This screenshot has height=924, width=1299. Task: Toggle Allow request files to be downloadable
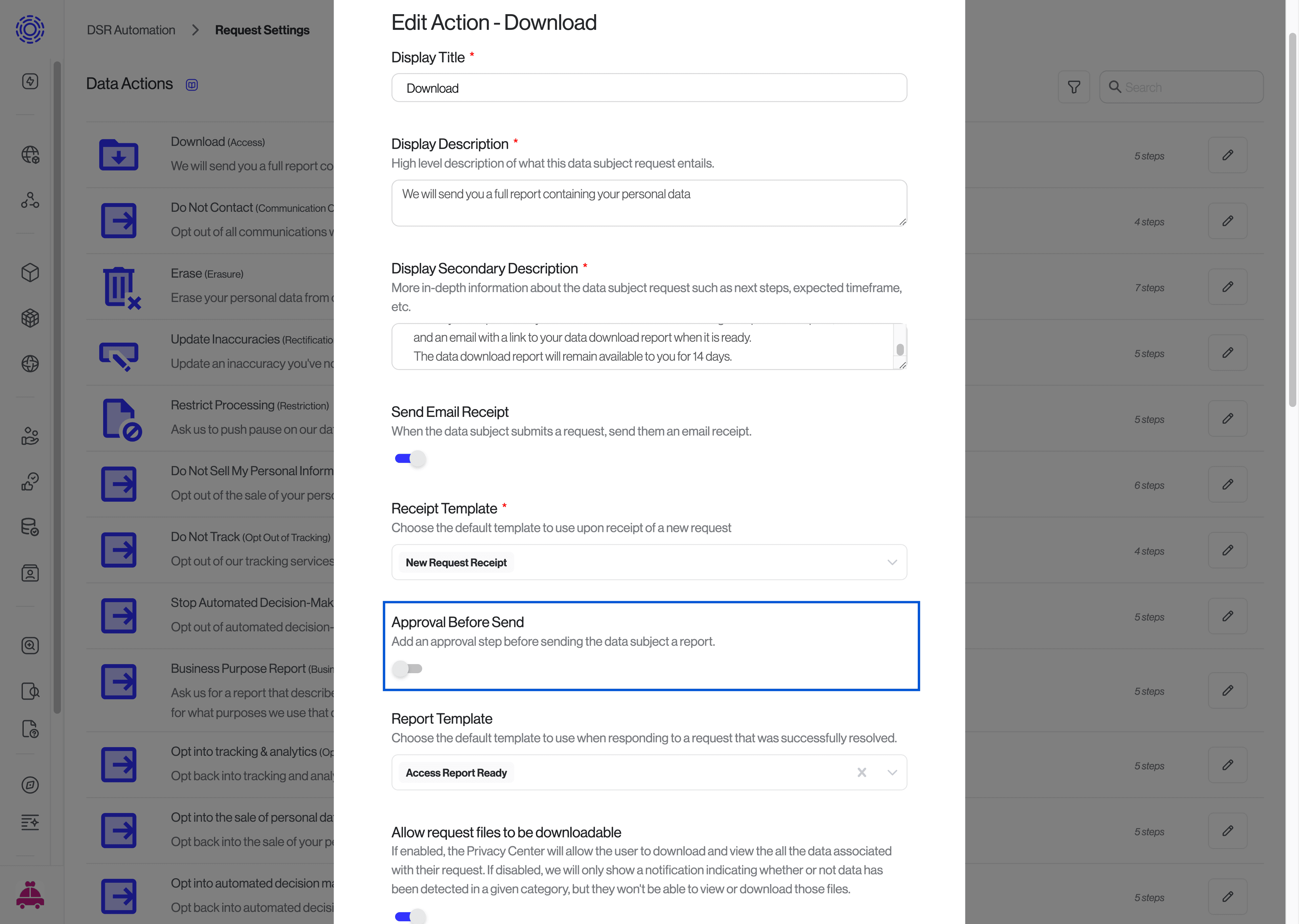410,916
